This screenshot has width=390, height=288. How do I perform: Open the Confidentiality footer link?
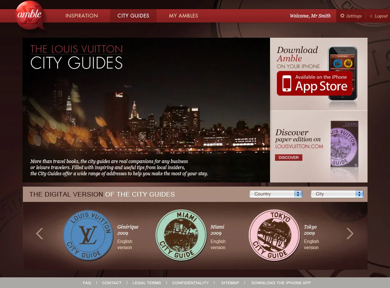[190, 283]
